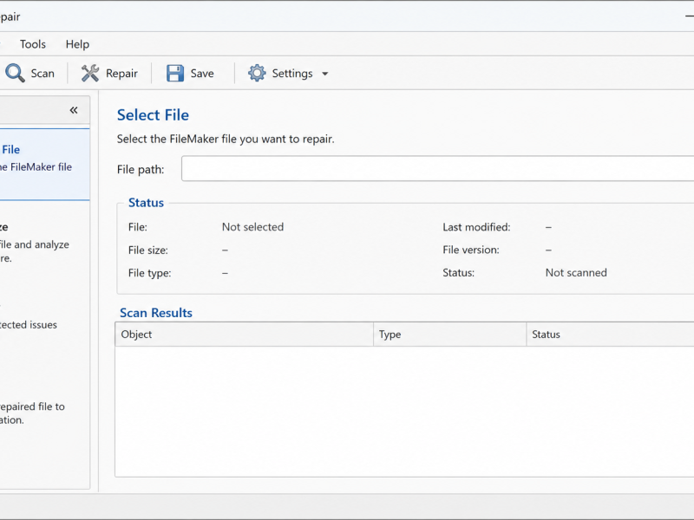The height and width of the screenshot is (520, 694).
Task: Click the 'File size:' label
Action: (147, 250)
